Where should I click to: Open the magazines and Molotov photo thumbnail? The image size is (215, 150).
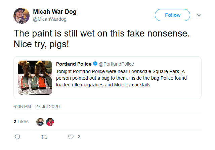(x=35, y=78)
